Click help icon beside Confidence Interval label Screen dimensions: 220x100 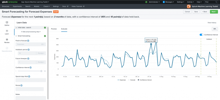tap(31, 67)
